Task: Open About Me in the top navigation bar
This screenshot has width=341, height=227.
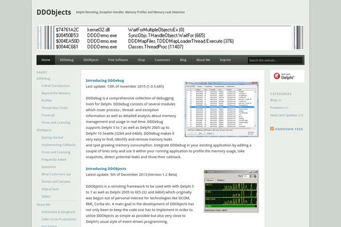Action: tap(203, 60)
